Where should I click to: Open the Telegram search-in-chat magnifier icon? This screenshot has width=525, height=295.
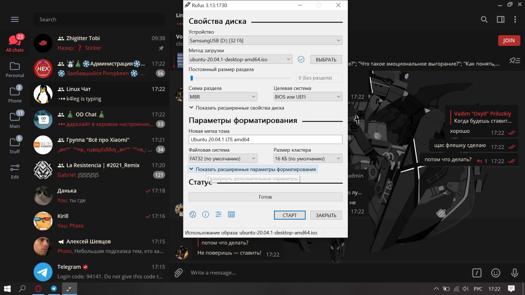[484, 19]
